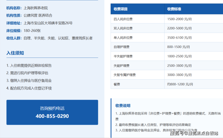Click the 床位规模 label
223x138 pixels.
coord(13,31)
